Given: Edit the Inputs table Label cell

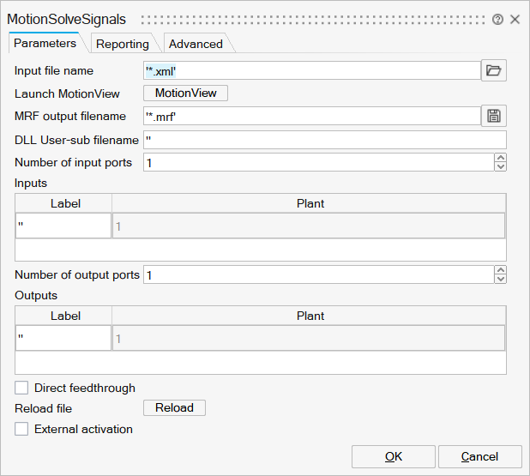Looking at the screenshot, I should coord(63,226).
